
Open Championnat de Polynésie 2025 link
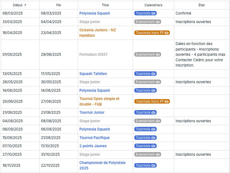pos(102,165)
